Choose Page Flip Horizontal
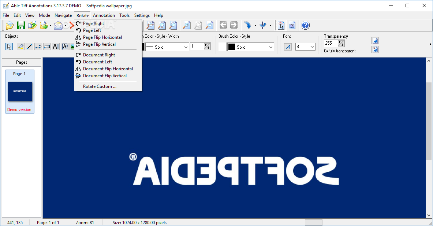433x226 pixels. click(x=108, y=37)
